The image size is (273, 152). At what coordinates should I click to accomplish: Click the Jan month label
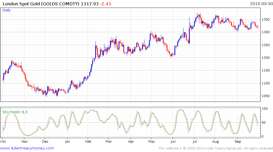click(68, 141)
